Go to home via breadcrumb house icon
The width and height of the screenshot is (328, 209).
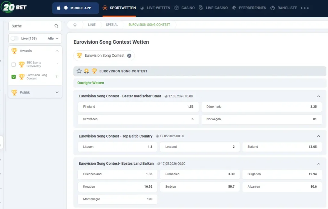pos(75,25)
